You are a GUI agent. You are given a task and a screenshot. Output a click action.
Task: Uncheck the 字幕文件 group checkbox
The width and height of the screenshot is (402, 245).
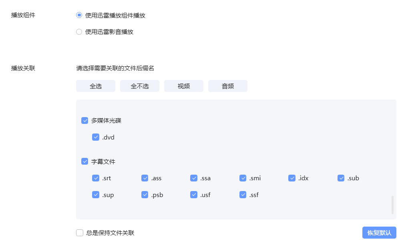[x=85, y=161]
